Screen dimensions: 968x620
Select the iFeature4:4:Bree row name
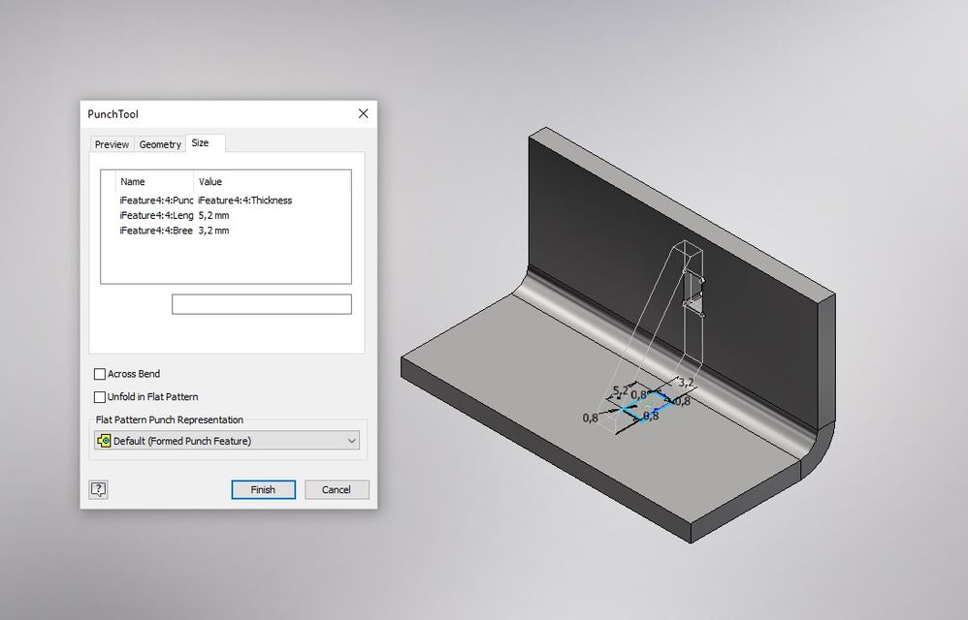(156, 231)
